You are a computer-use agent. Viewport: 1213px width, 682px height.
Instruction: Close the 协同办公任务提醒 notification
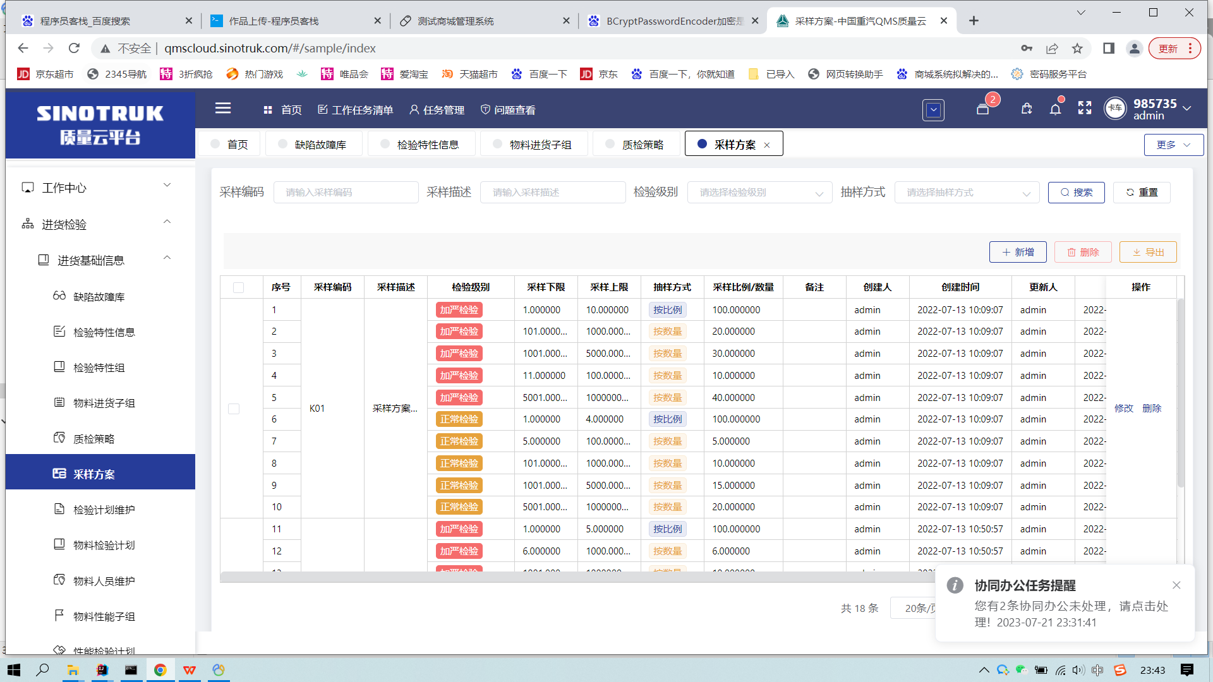tap(1176, 585)
